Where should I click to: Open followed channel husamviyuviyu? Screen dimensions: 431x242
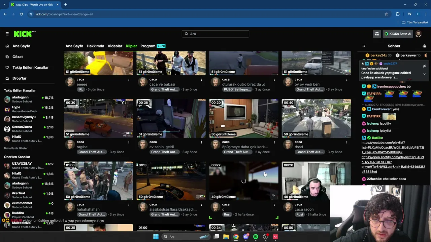[29, 119]
